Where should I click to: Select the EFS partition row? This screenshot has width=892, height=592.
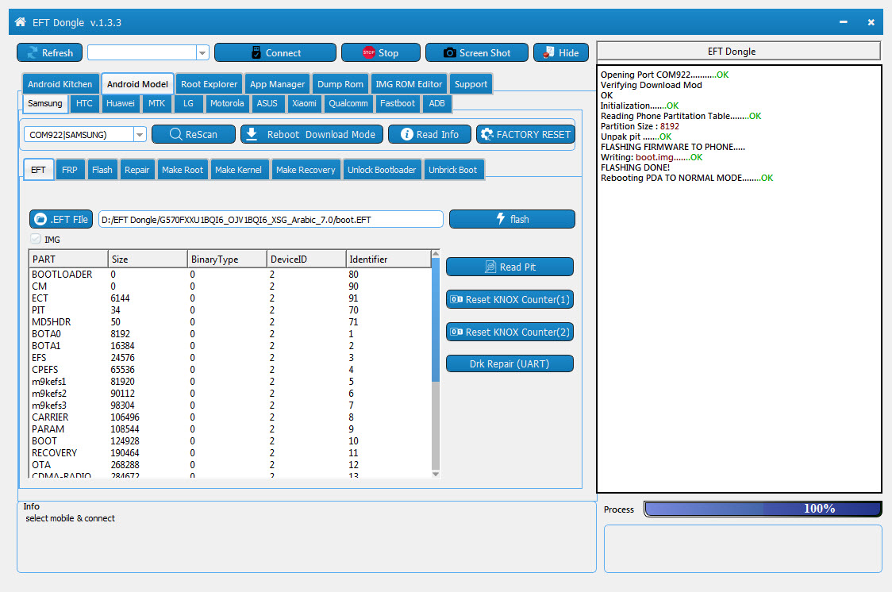pyautogui.click(x=230, y=358)
